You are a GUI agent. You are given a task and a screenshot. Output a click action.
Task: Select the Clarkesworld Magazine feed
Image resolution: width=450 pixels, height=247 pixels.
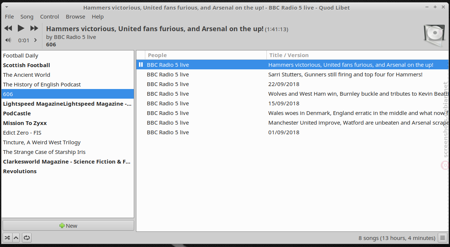pos(68,162)
